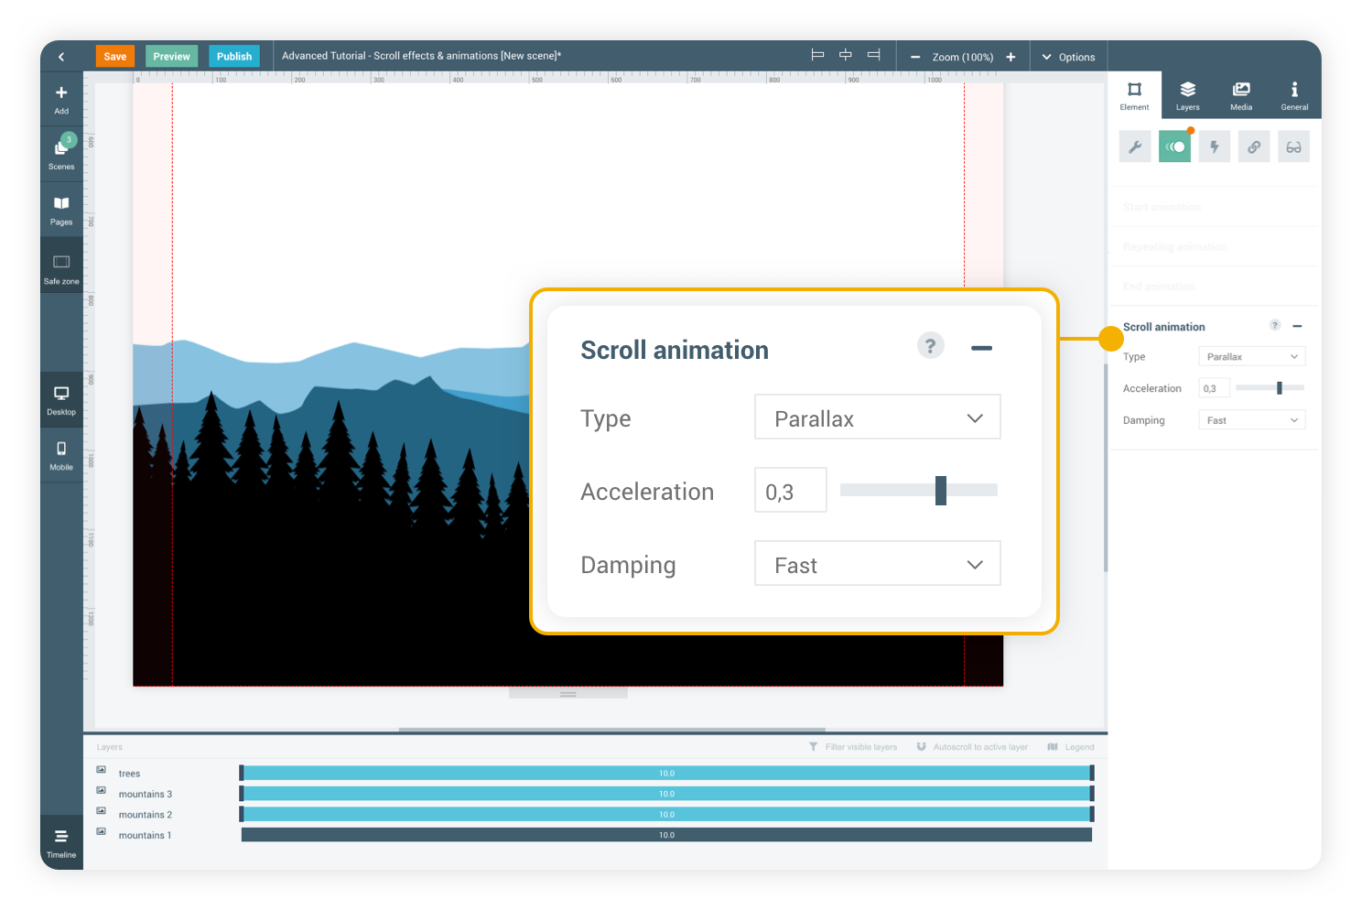Select the animation settings icon
The image size is (1362, 910).
[x=1174, y=146]
